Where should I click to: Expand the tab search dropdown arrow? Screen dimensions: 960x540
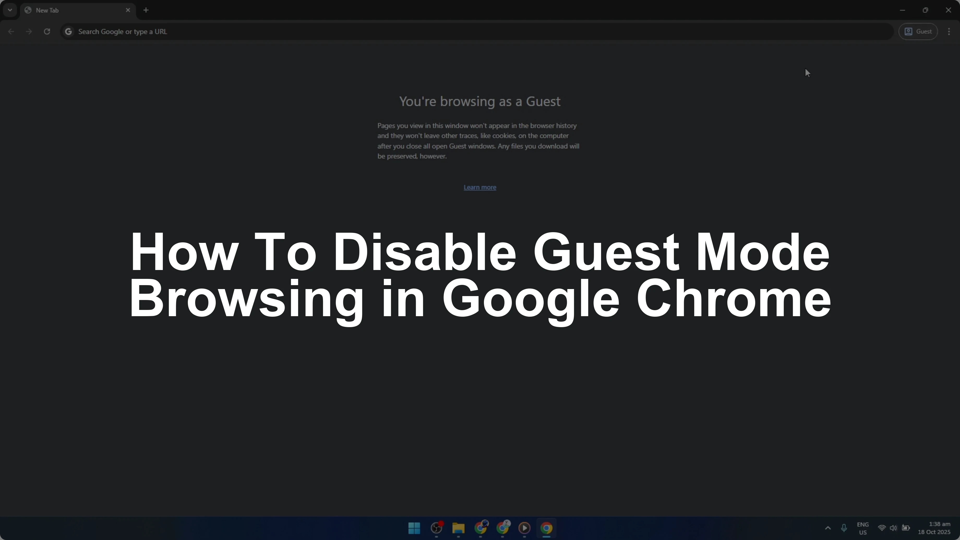coord(10,10)
